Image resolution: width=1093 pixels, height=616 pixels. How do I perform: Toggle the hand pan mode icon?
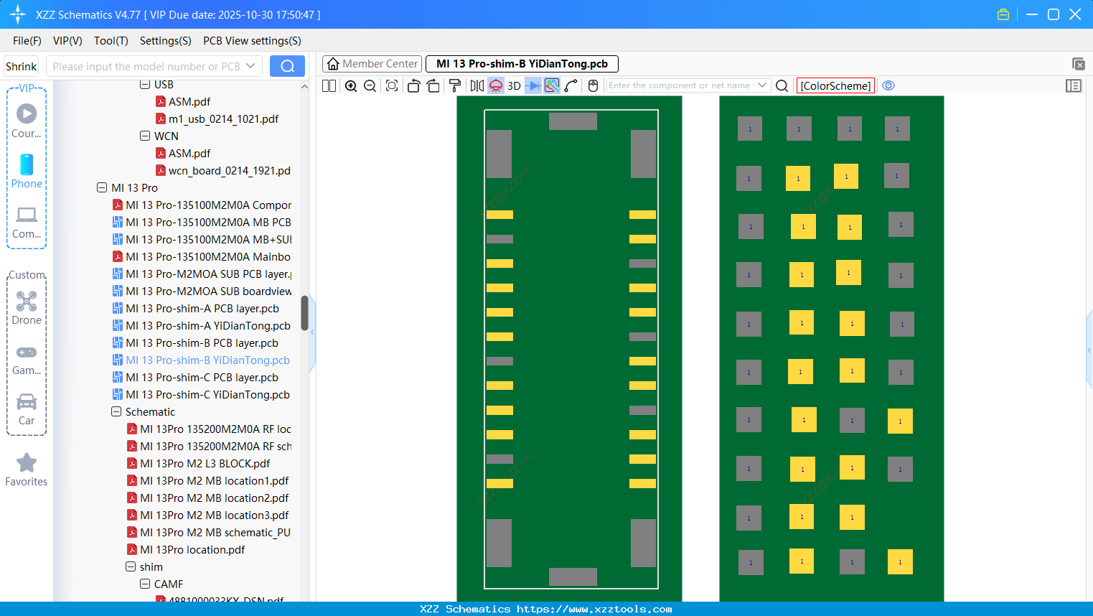pyautogui.click(x=593, y=85)
